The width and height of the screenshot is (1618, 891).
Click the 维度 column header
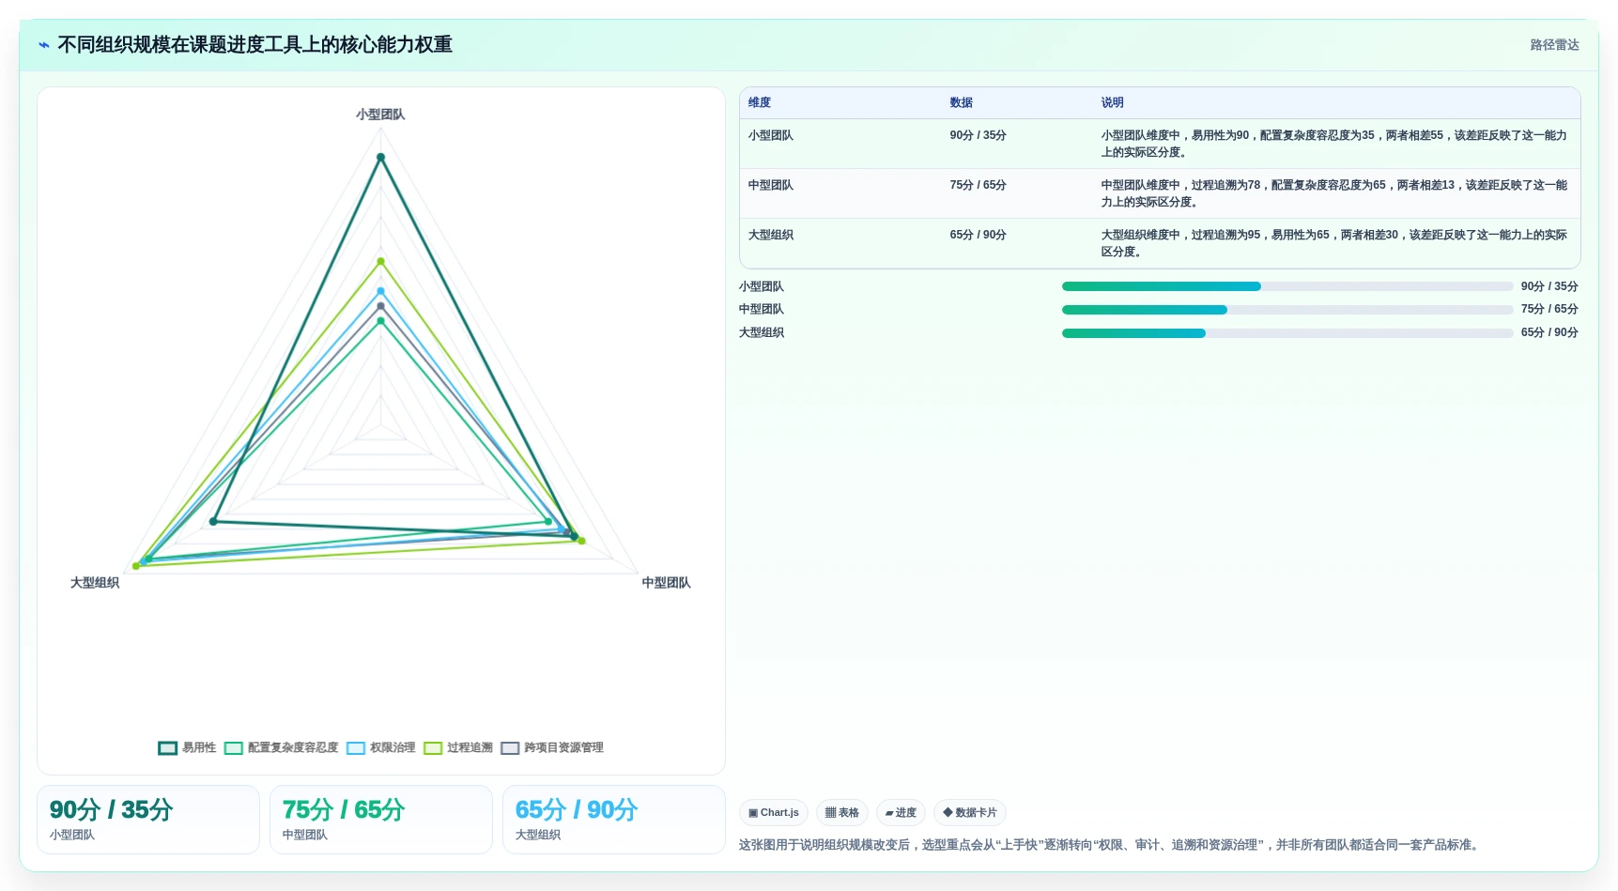point(760,102)
